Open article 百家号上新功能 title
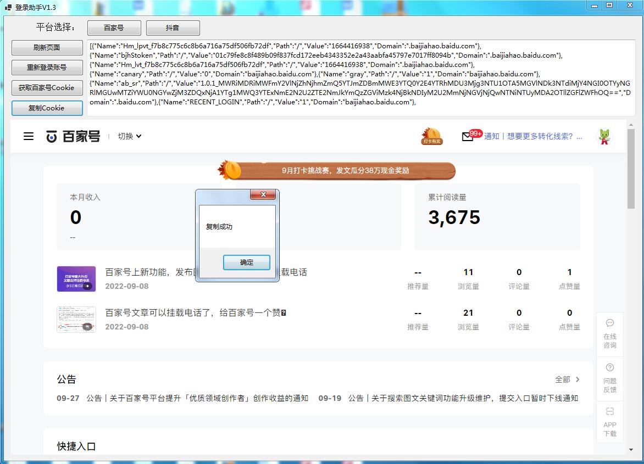This screenshot has height=464, width=644. (x=206, y=272)
